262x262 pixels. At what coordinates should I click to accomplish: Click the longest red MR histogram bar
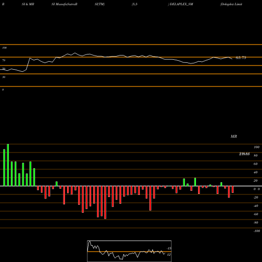point(105,202)
